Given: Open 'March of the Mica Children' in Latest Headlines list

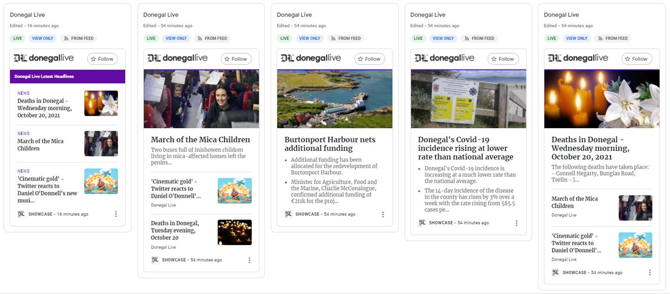Looking at the screenshot, I should [x=41, y=145].
